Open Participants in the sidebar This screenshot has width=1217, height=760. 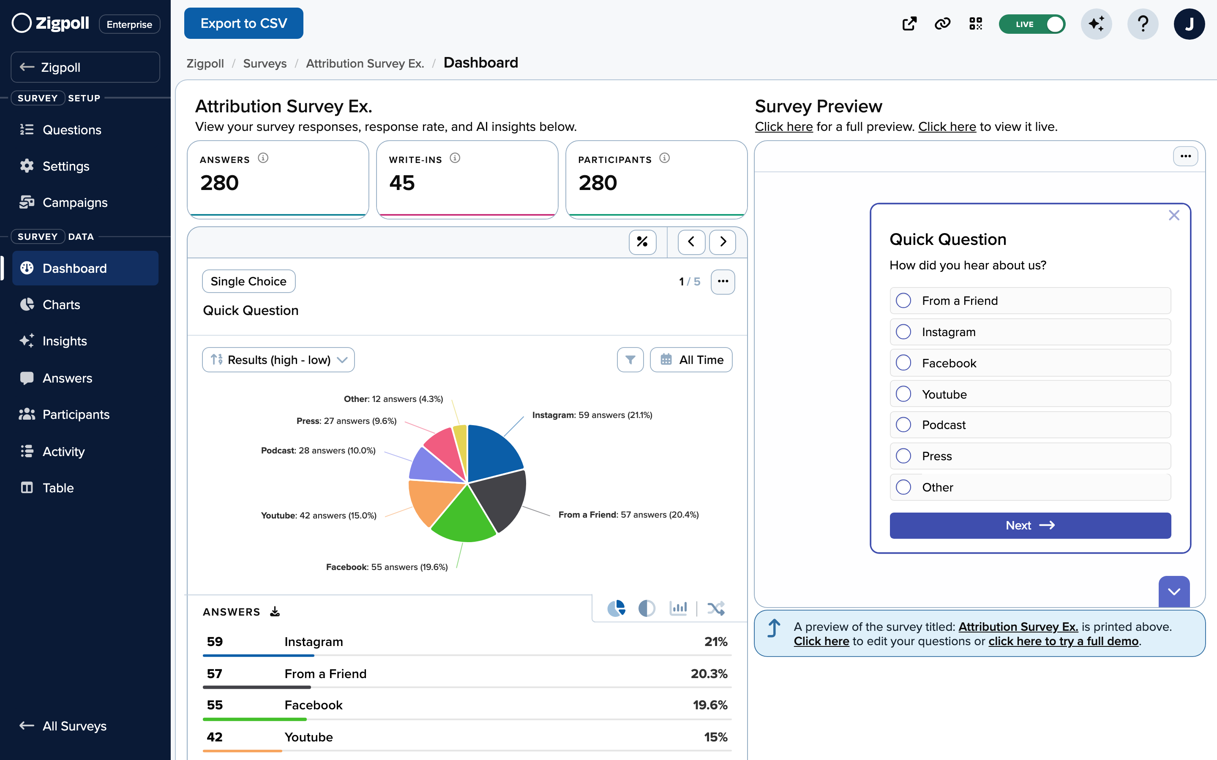pyautogui.click(x=85, y=414)
